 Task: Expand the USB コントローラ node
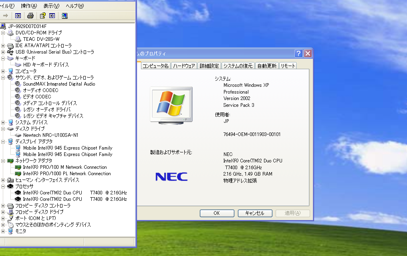point(3,52)
